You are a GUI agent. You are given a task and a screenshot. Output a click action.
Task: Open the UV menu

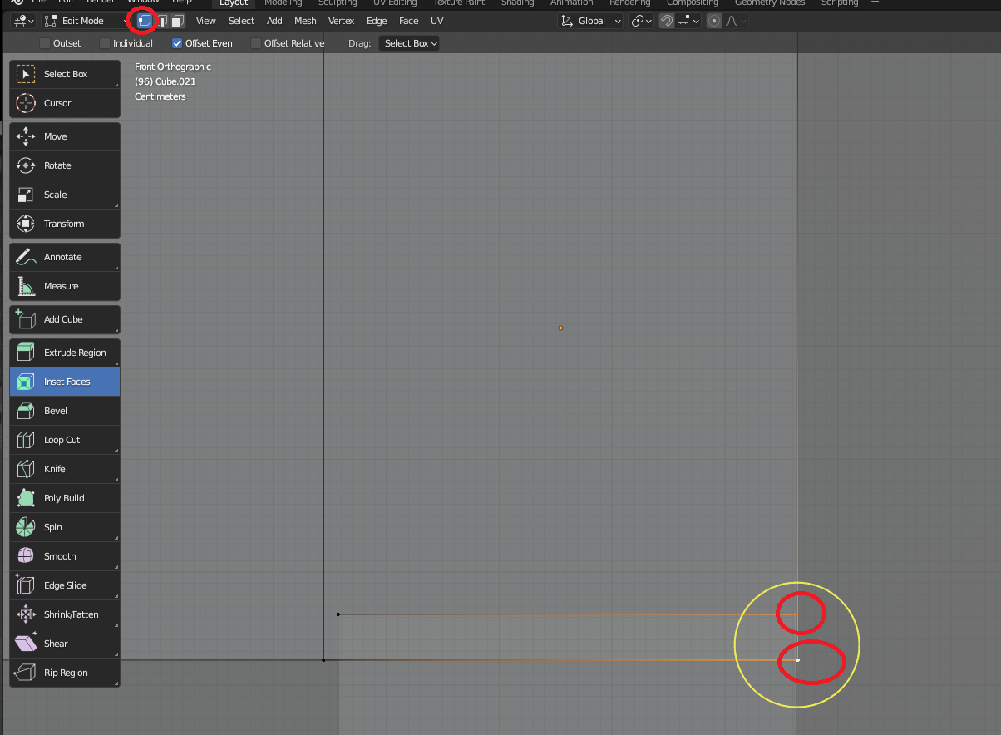(x=437, y=21)
